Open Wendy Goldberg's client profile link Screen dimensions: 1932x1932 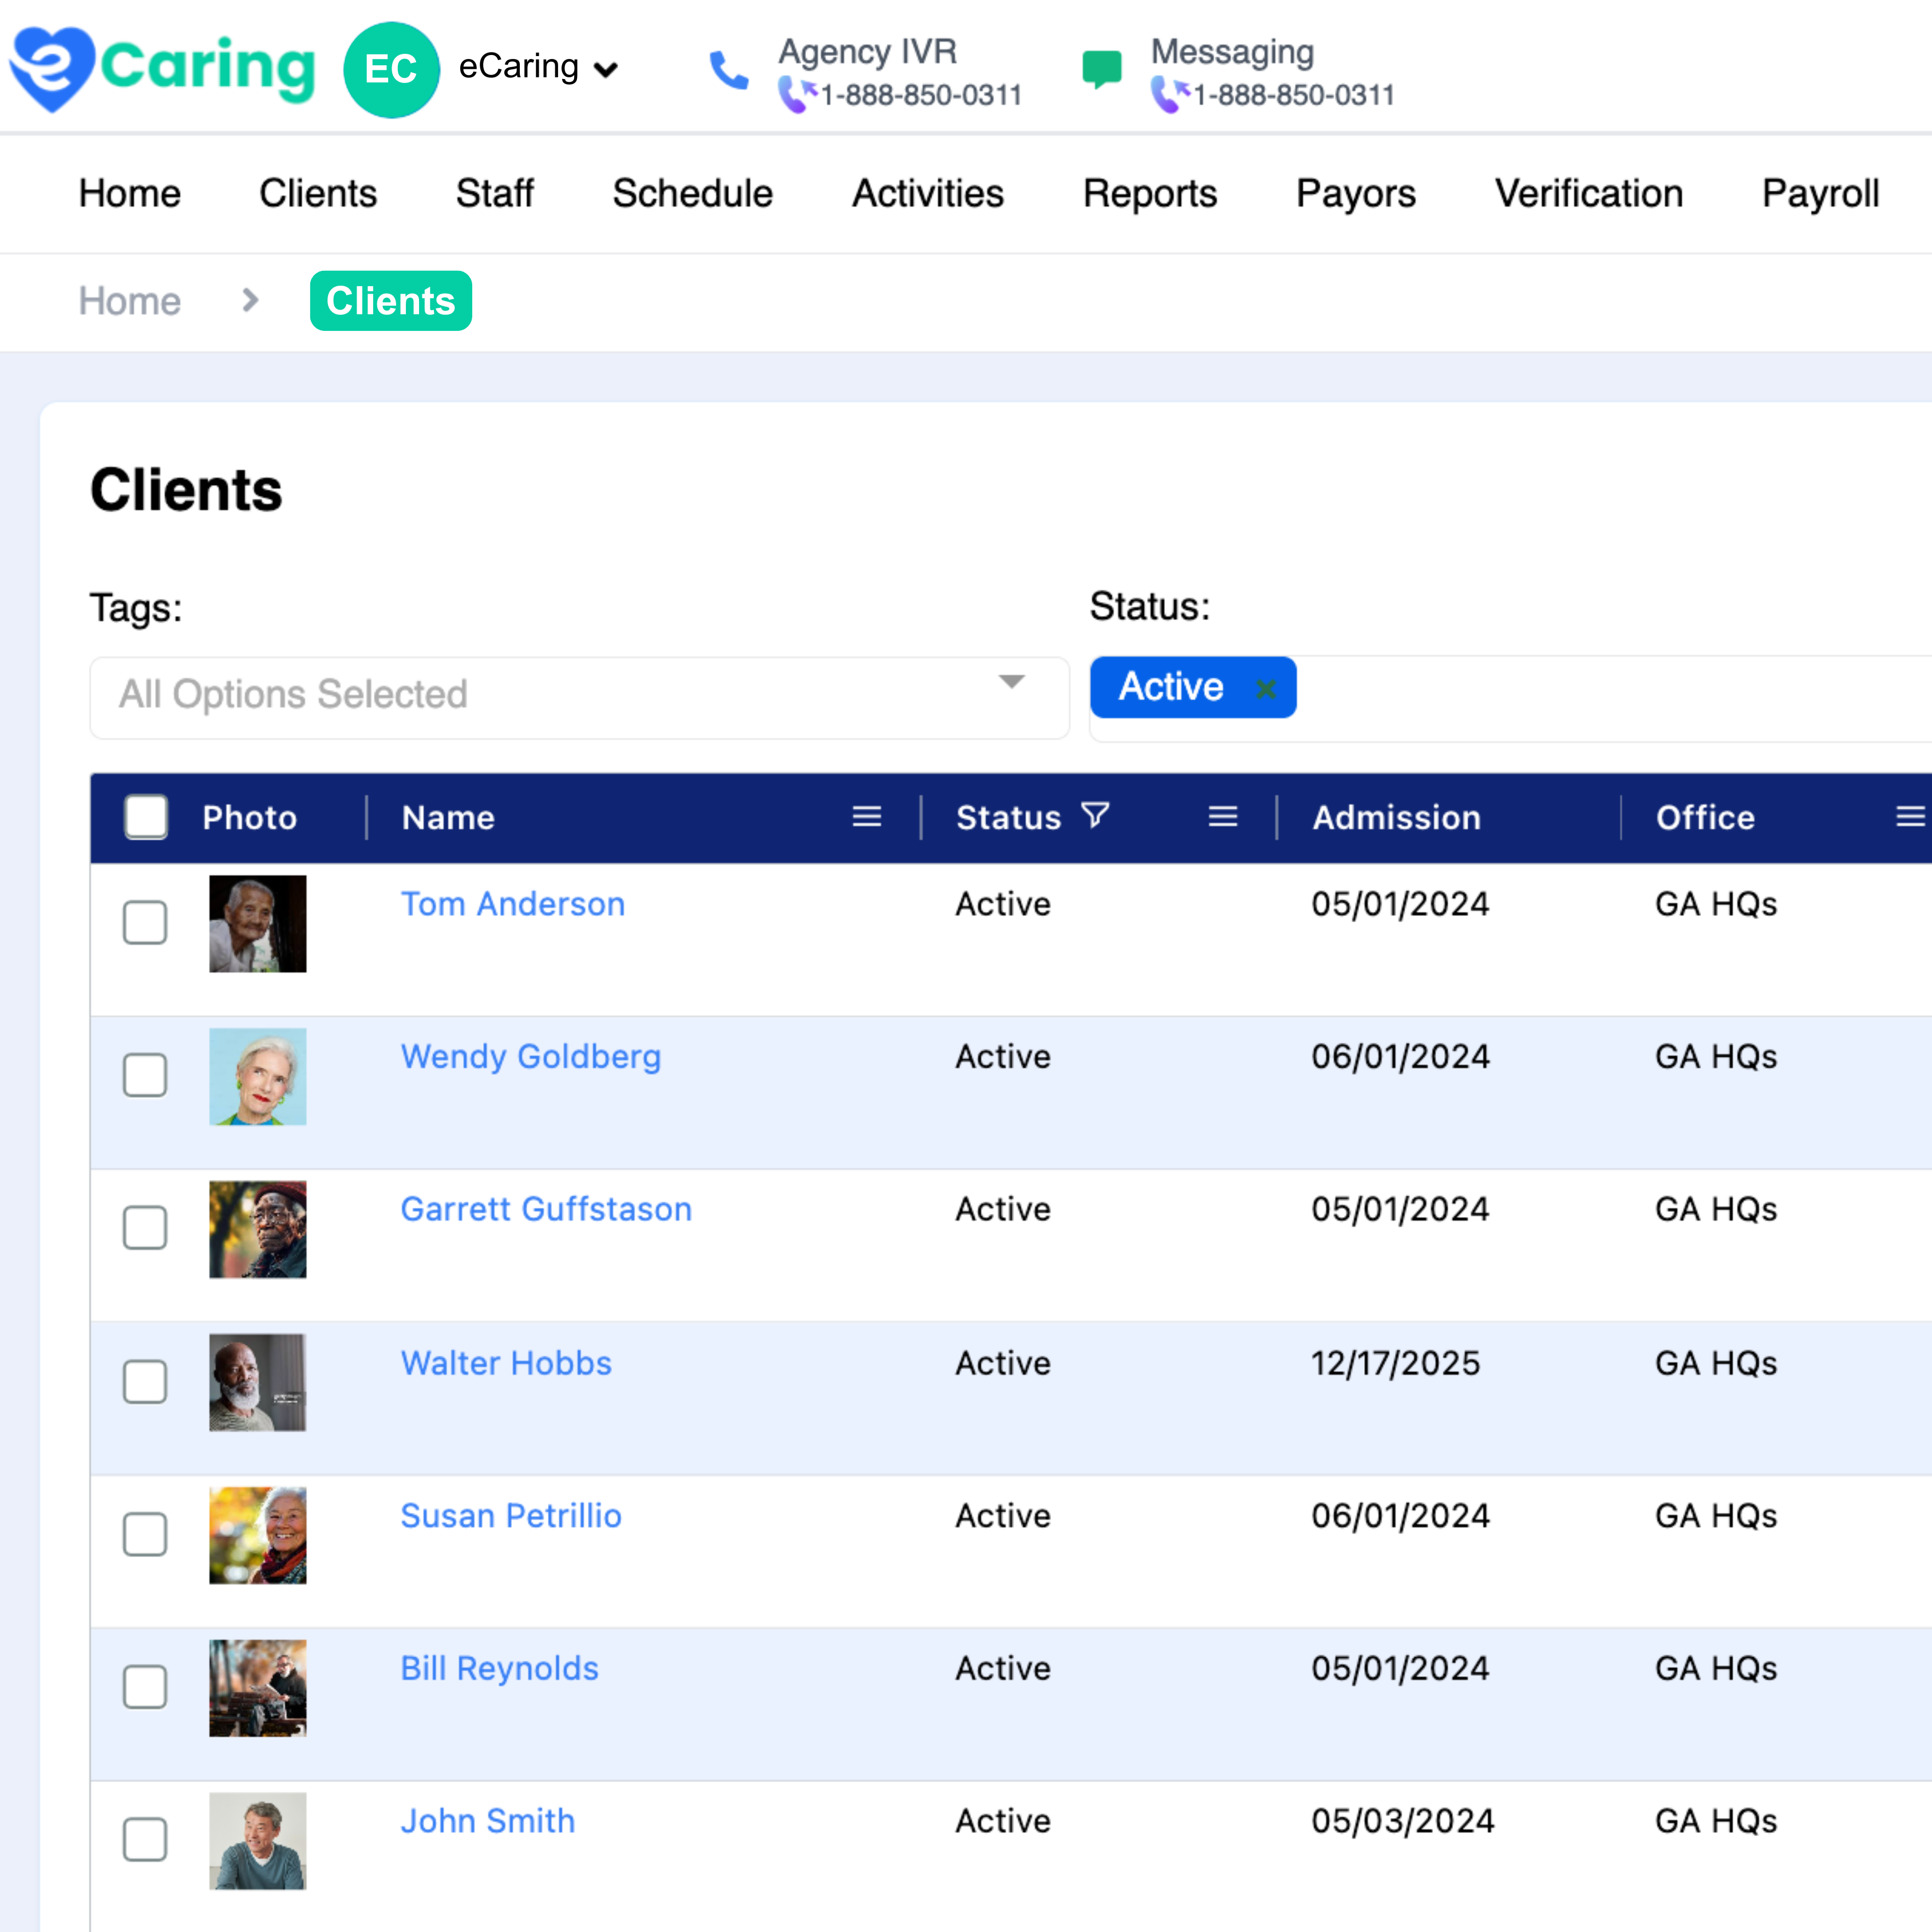pyautogui.click(x=530, y=1056)
